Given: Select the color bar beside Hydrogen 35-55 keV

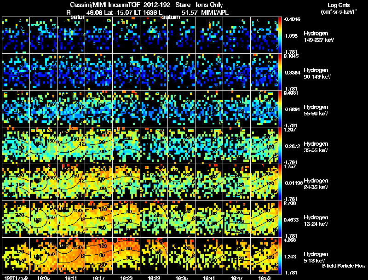Looking at the screenshot, I should pos(280,145).
